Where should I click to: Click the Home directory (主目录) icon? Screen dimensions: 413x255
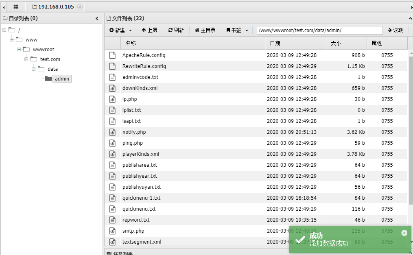pos(197,30)
